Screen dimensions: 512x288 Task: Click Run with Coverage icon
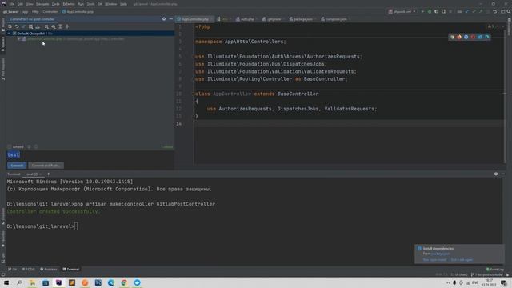tap(436, 11)
